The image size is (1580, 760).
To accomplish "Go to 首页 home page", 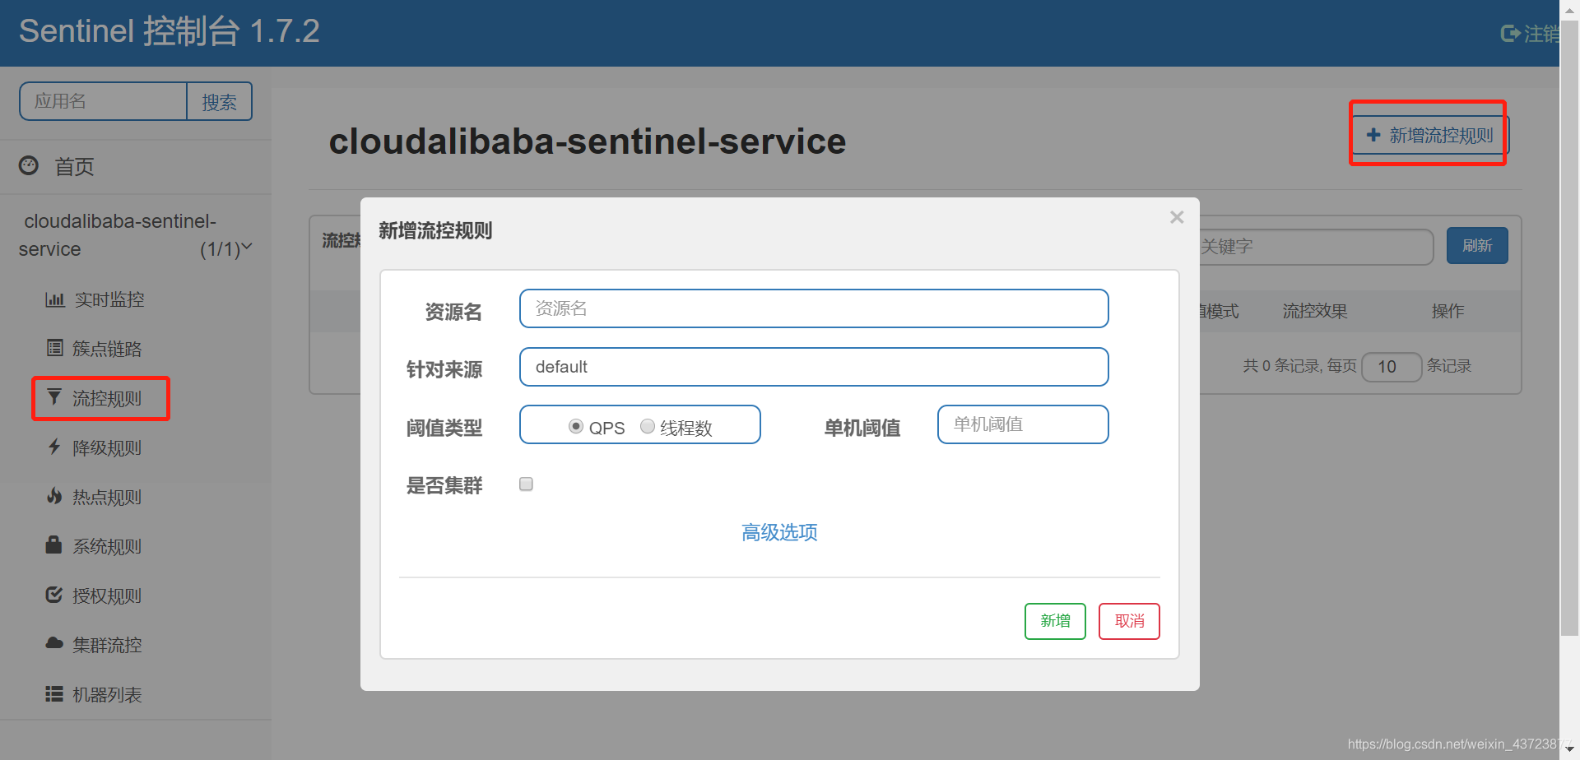I will [x=74, y=166].
